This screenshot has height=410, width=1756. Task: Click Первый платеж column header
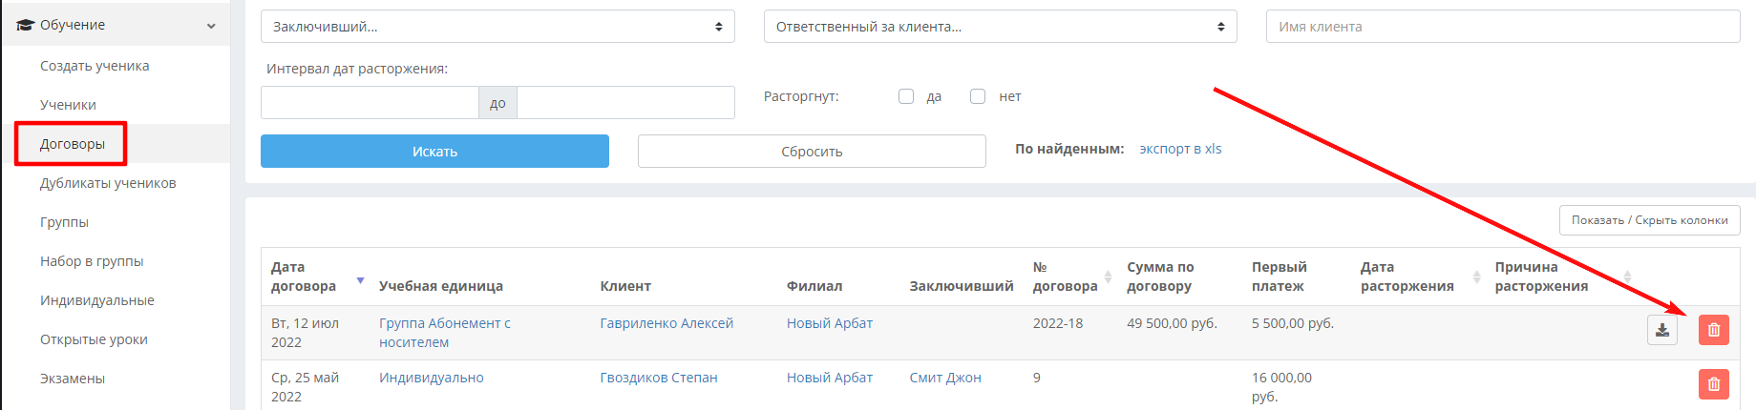click(x=1280, y=277)
